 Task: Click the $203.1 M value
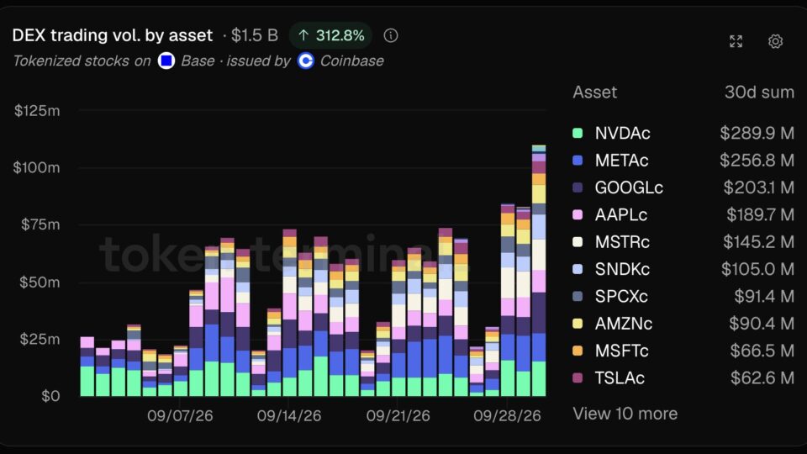pos(758,187)
